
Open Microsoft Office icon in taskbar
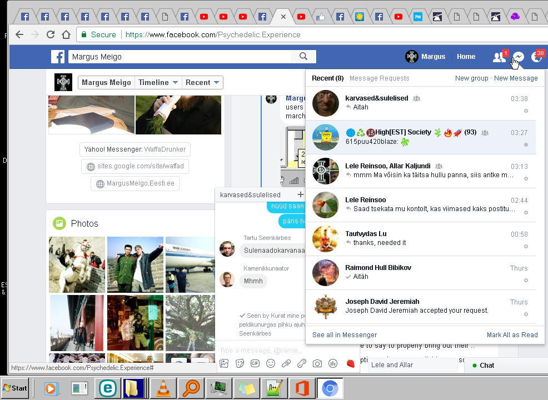(302, 388)
